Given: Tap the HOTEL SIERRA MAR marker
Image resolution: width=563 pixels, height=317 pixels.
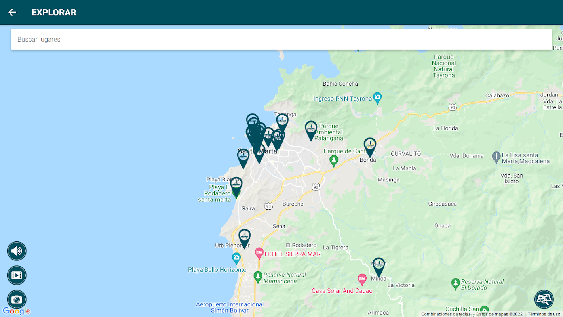Looking at the screenshot, I should 259,253.
